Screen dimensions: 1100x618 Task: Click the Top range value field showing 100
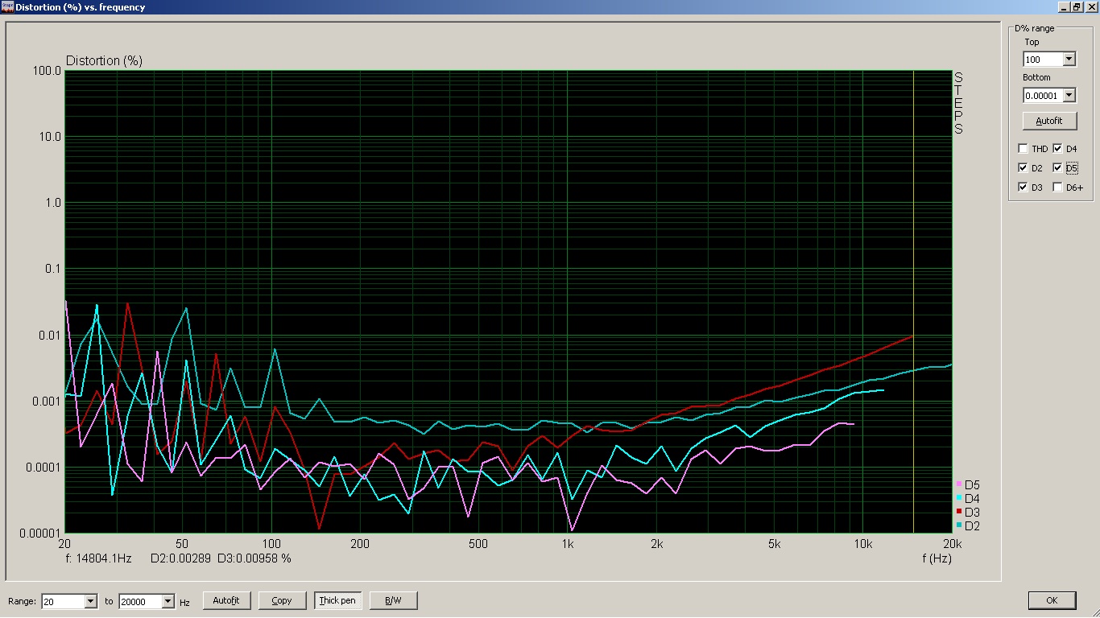[1043, 60]
